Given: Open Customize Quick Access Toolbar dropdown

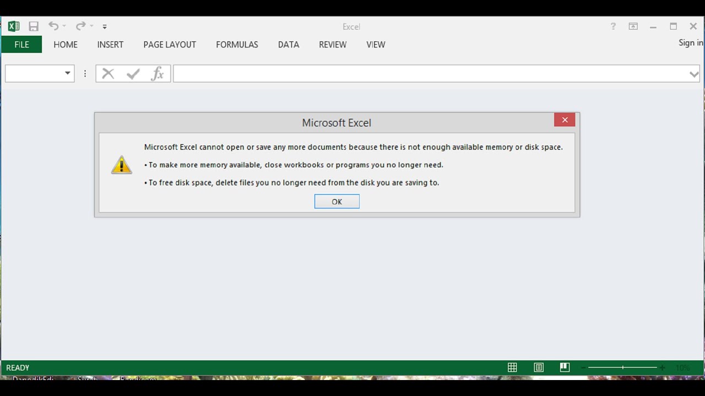Looking at the screenshot, I should tap(105, 26).
